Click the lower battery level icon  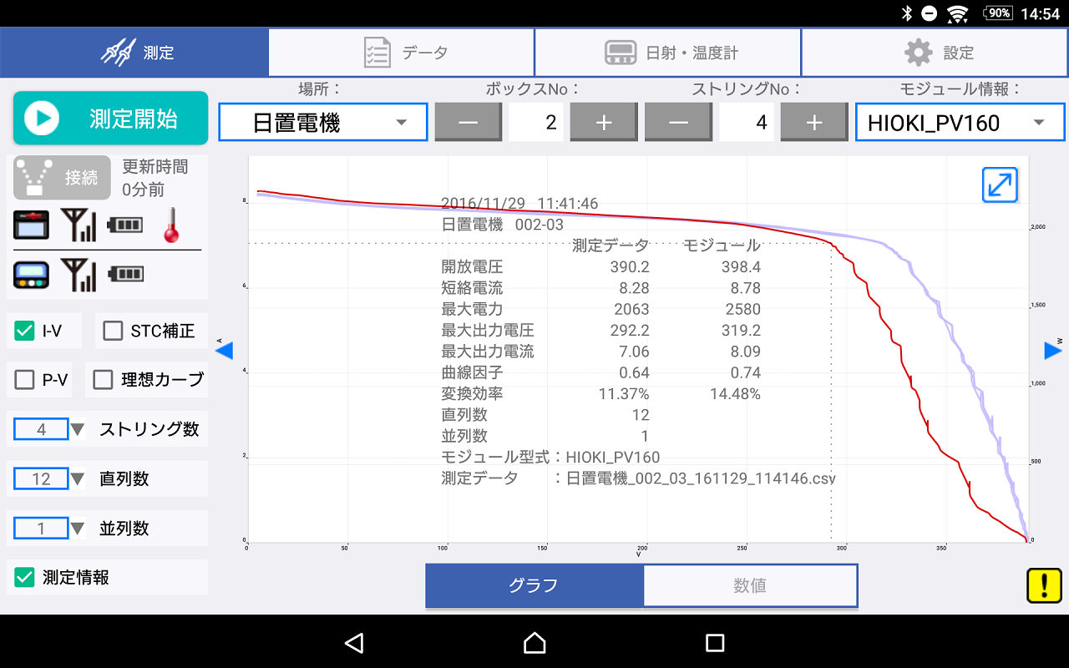[x=125, y=274]
